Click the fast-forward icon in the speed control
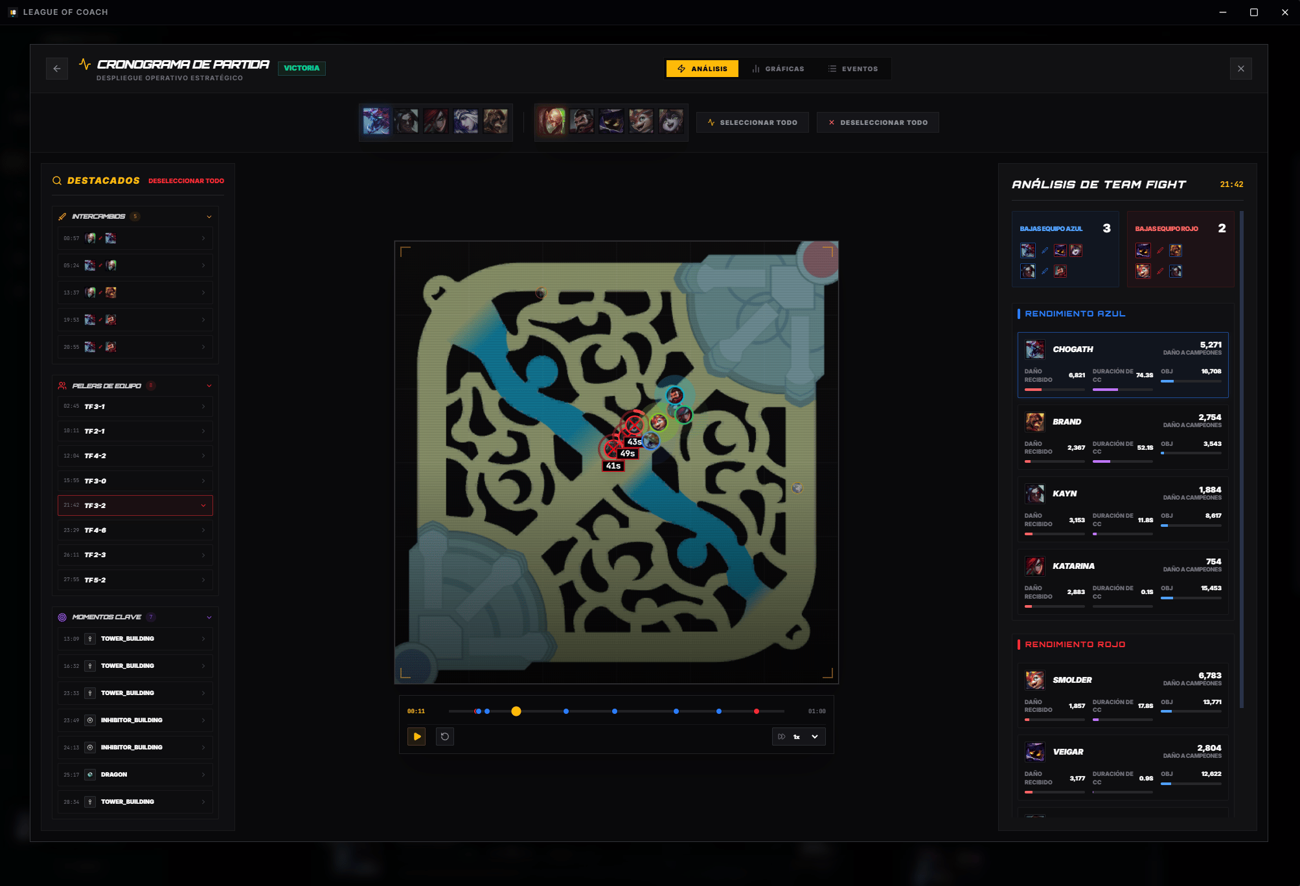 782,737
